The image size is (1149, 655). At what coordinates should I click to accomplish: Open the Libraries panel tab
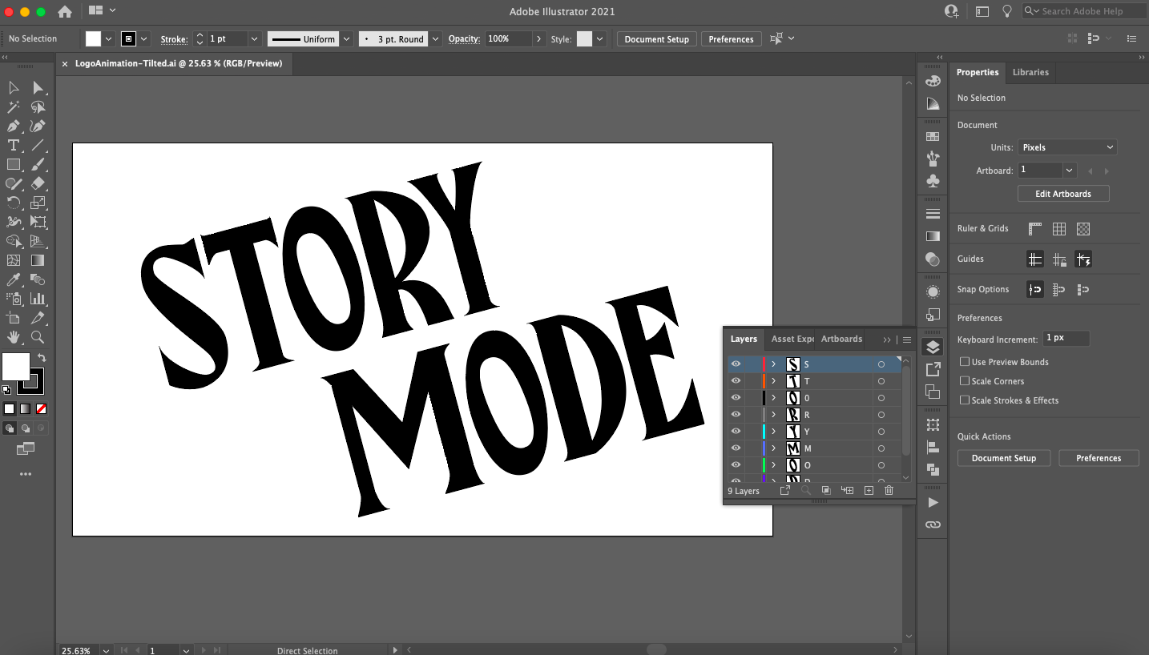pyautogui.click(x=1030, y=72)
